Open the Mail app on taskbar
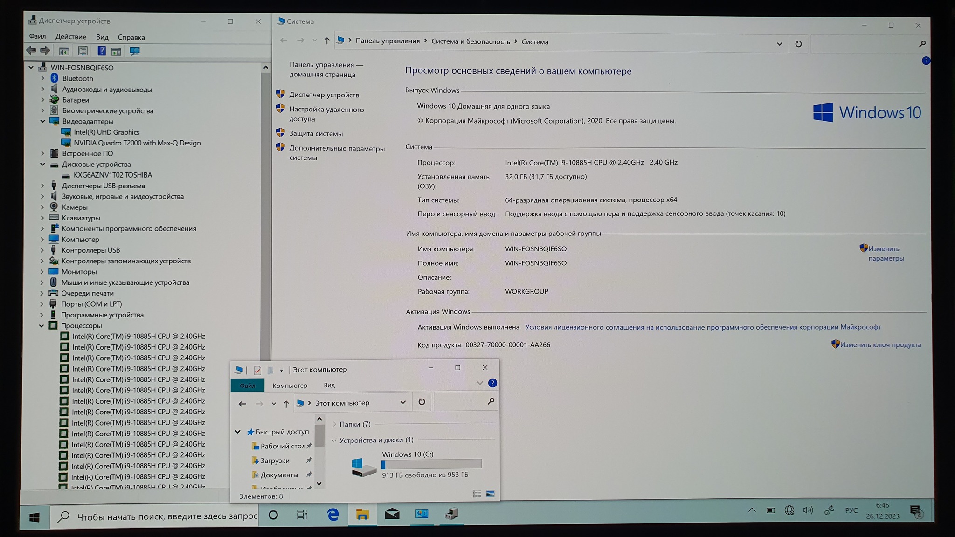955x537 pixels. (x=392, y=514)
